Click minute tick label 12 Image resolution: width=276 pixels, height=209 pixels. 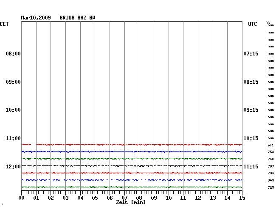[x=198, y=198]
